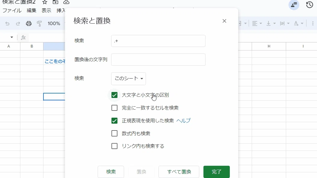Click the document title 検索と置換2

point(19,2)
